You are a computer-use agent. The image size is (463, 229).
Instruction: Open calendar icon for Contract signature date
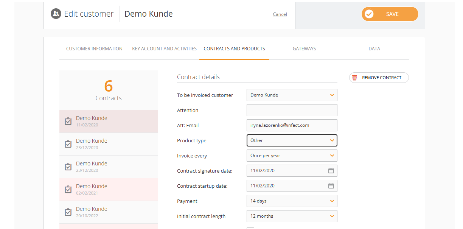(331, 171)
